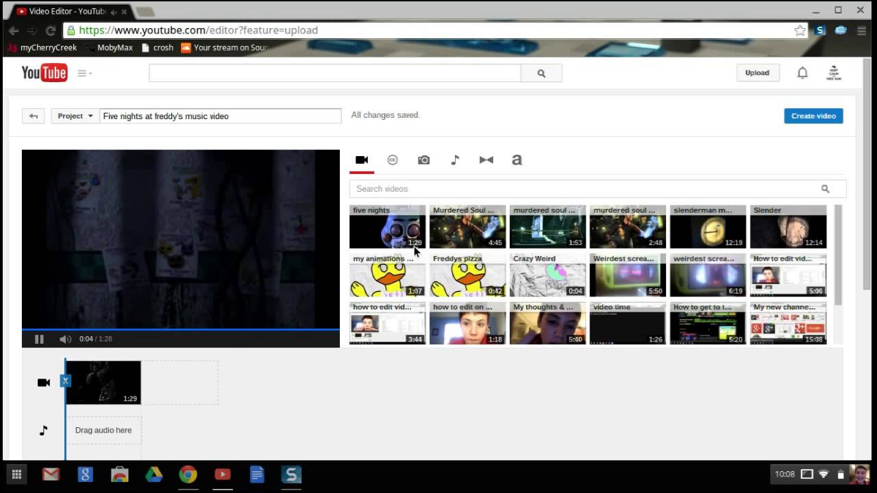877x493 pixels.
Task: Select the 'My thoughts &' thumbnail
Action: 547,323
